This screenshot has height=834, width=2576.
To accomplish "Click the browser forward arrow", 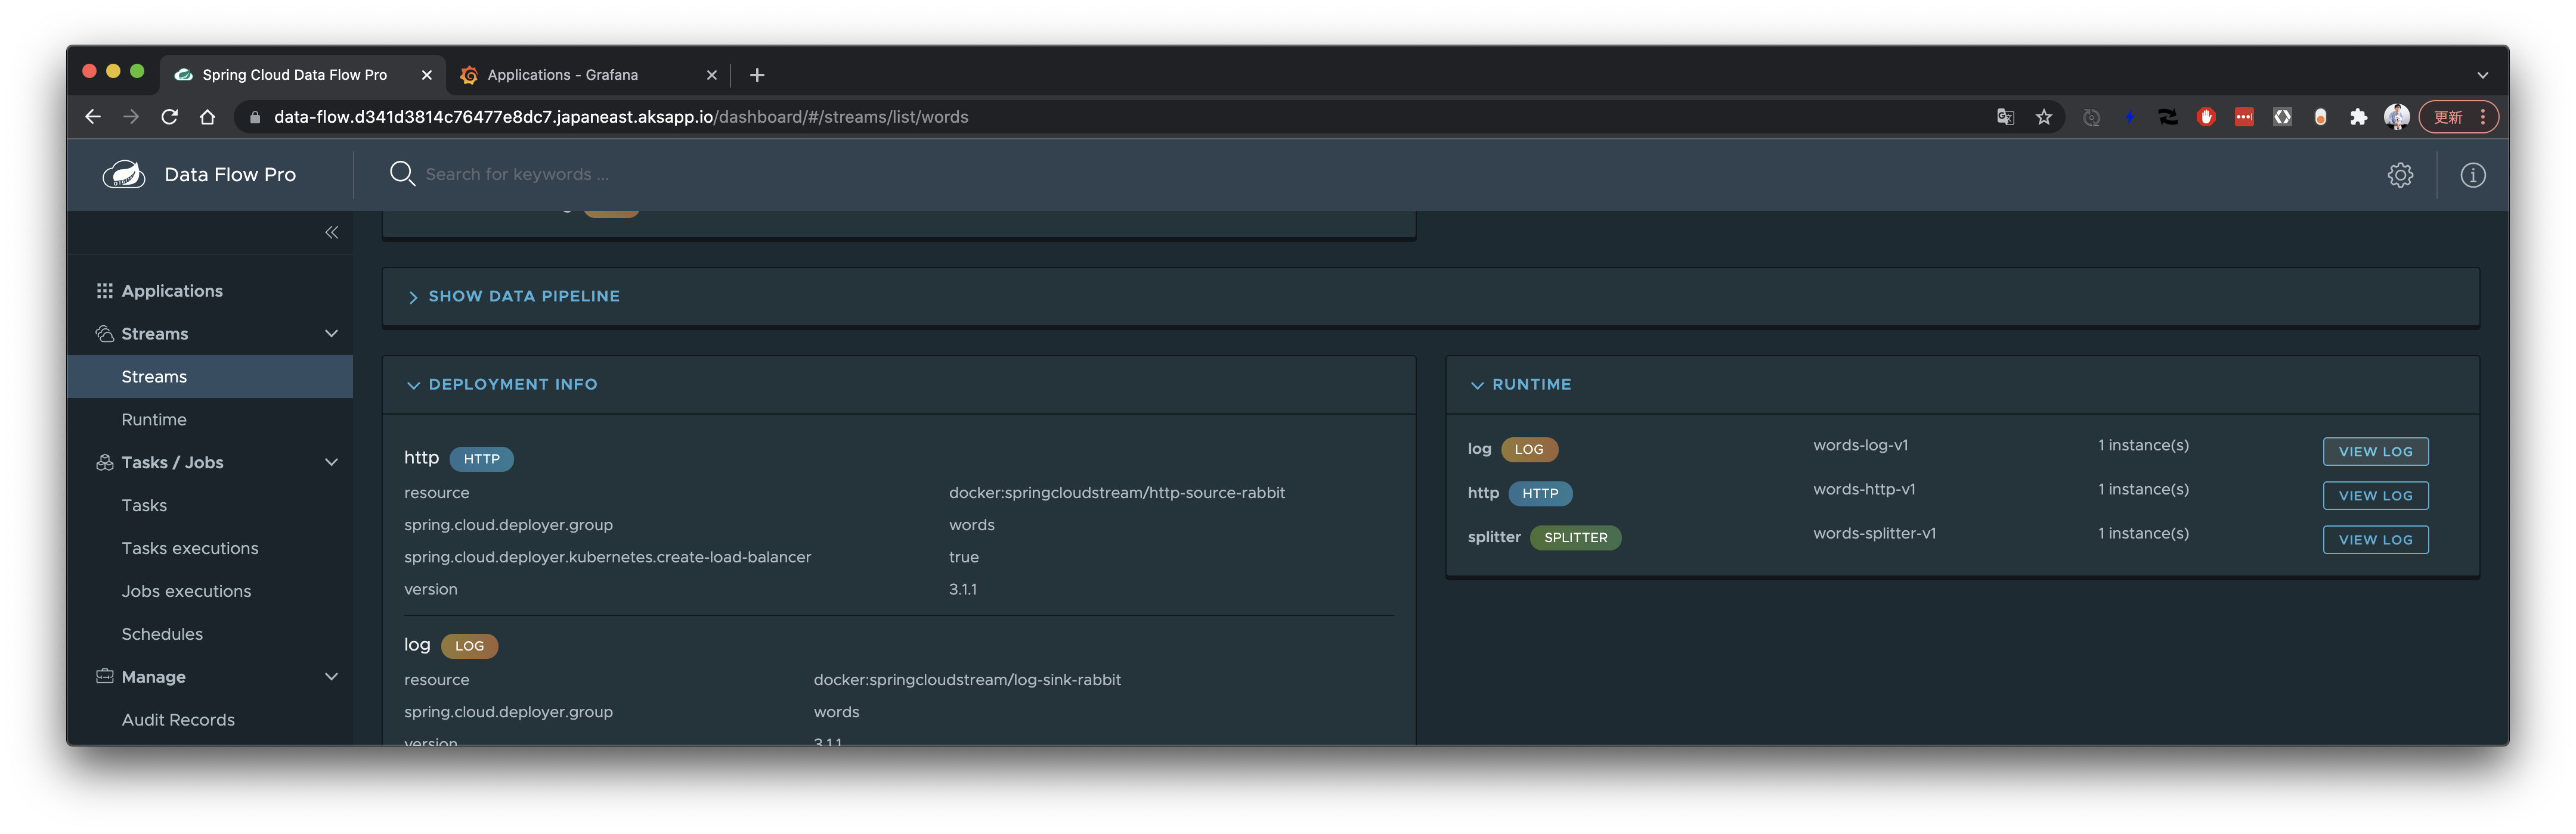I will (x=131, y=117).
